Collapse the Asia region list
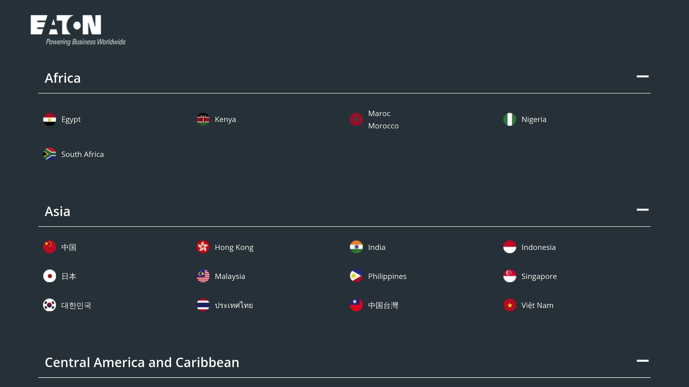This screenshot has height=387, width=689. (642, 210)
